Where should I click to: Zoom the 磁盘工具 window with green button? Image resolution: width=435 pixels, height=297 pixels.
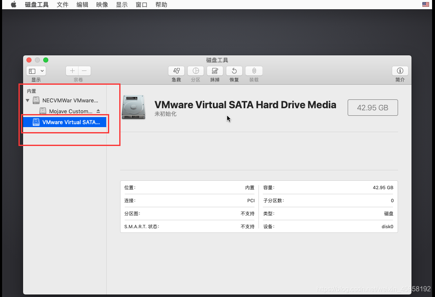click(46, 60)
